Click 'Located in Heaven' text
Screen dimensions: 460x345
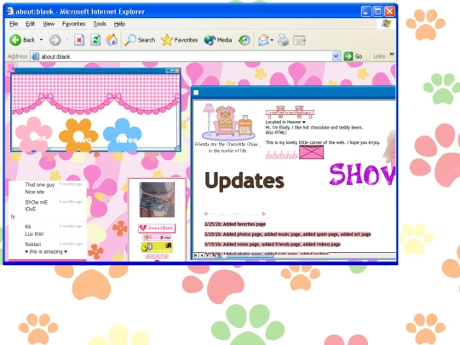(285, 122)
